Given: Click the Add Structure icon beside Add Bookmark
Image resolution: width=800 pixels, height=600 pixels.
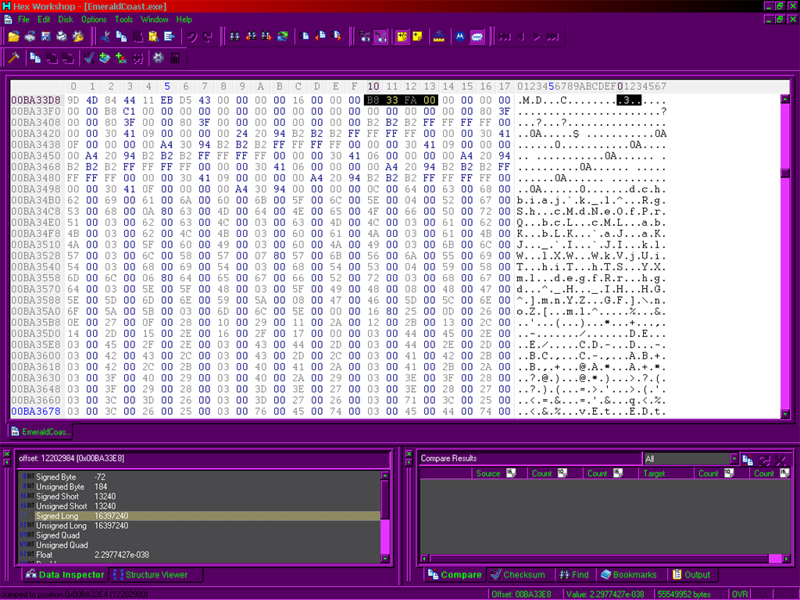Looking at the screenshot, I should [x=121, y=58].
